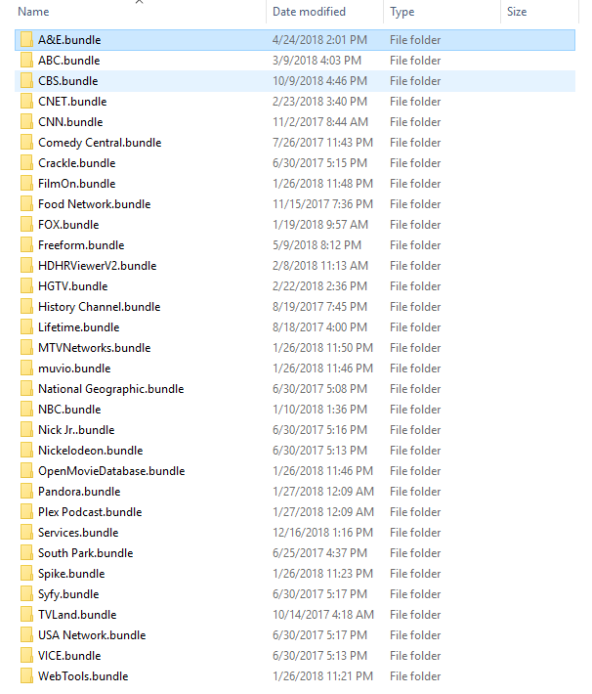Click the CNET.bundle folder icon
Viewport: 592px width, 694px height.
click(26, 102)
